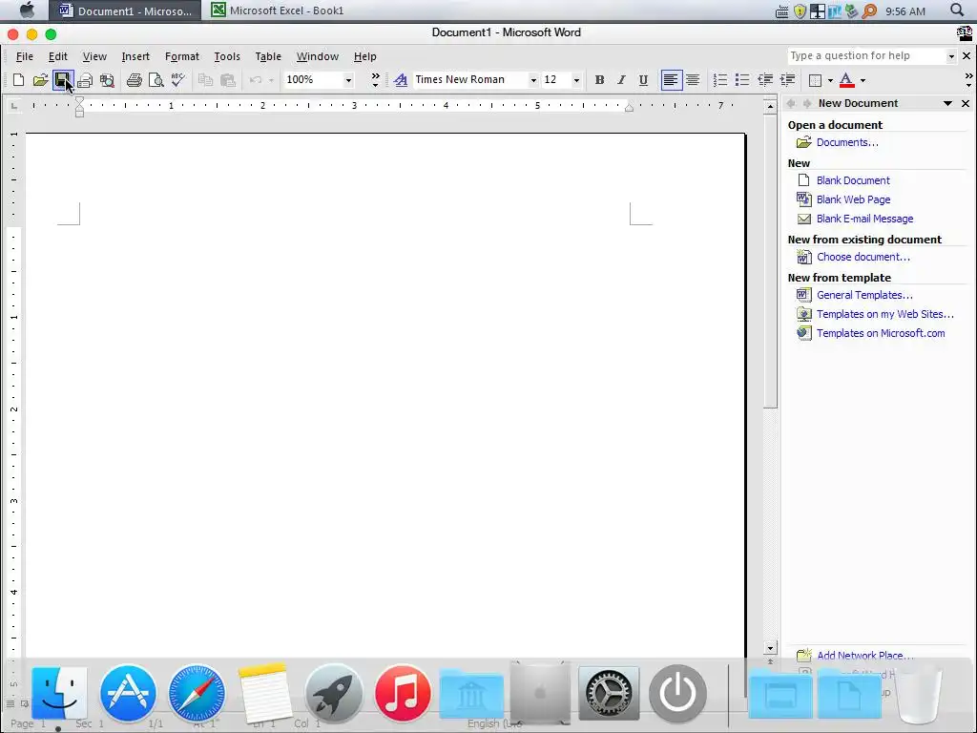Click Documents... link in task pane
The image size is (977, 733).
tap(847, 142)
